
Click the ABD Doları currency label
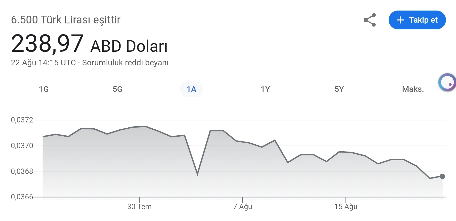pos(129,46)
